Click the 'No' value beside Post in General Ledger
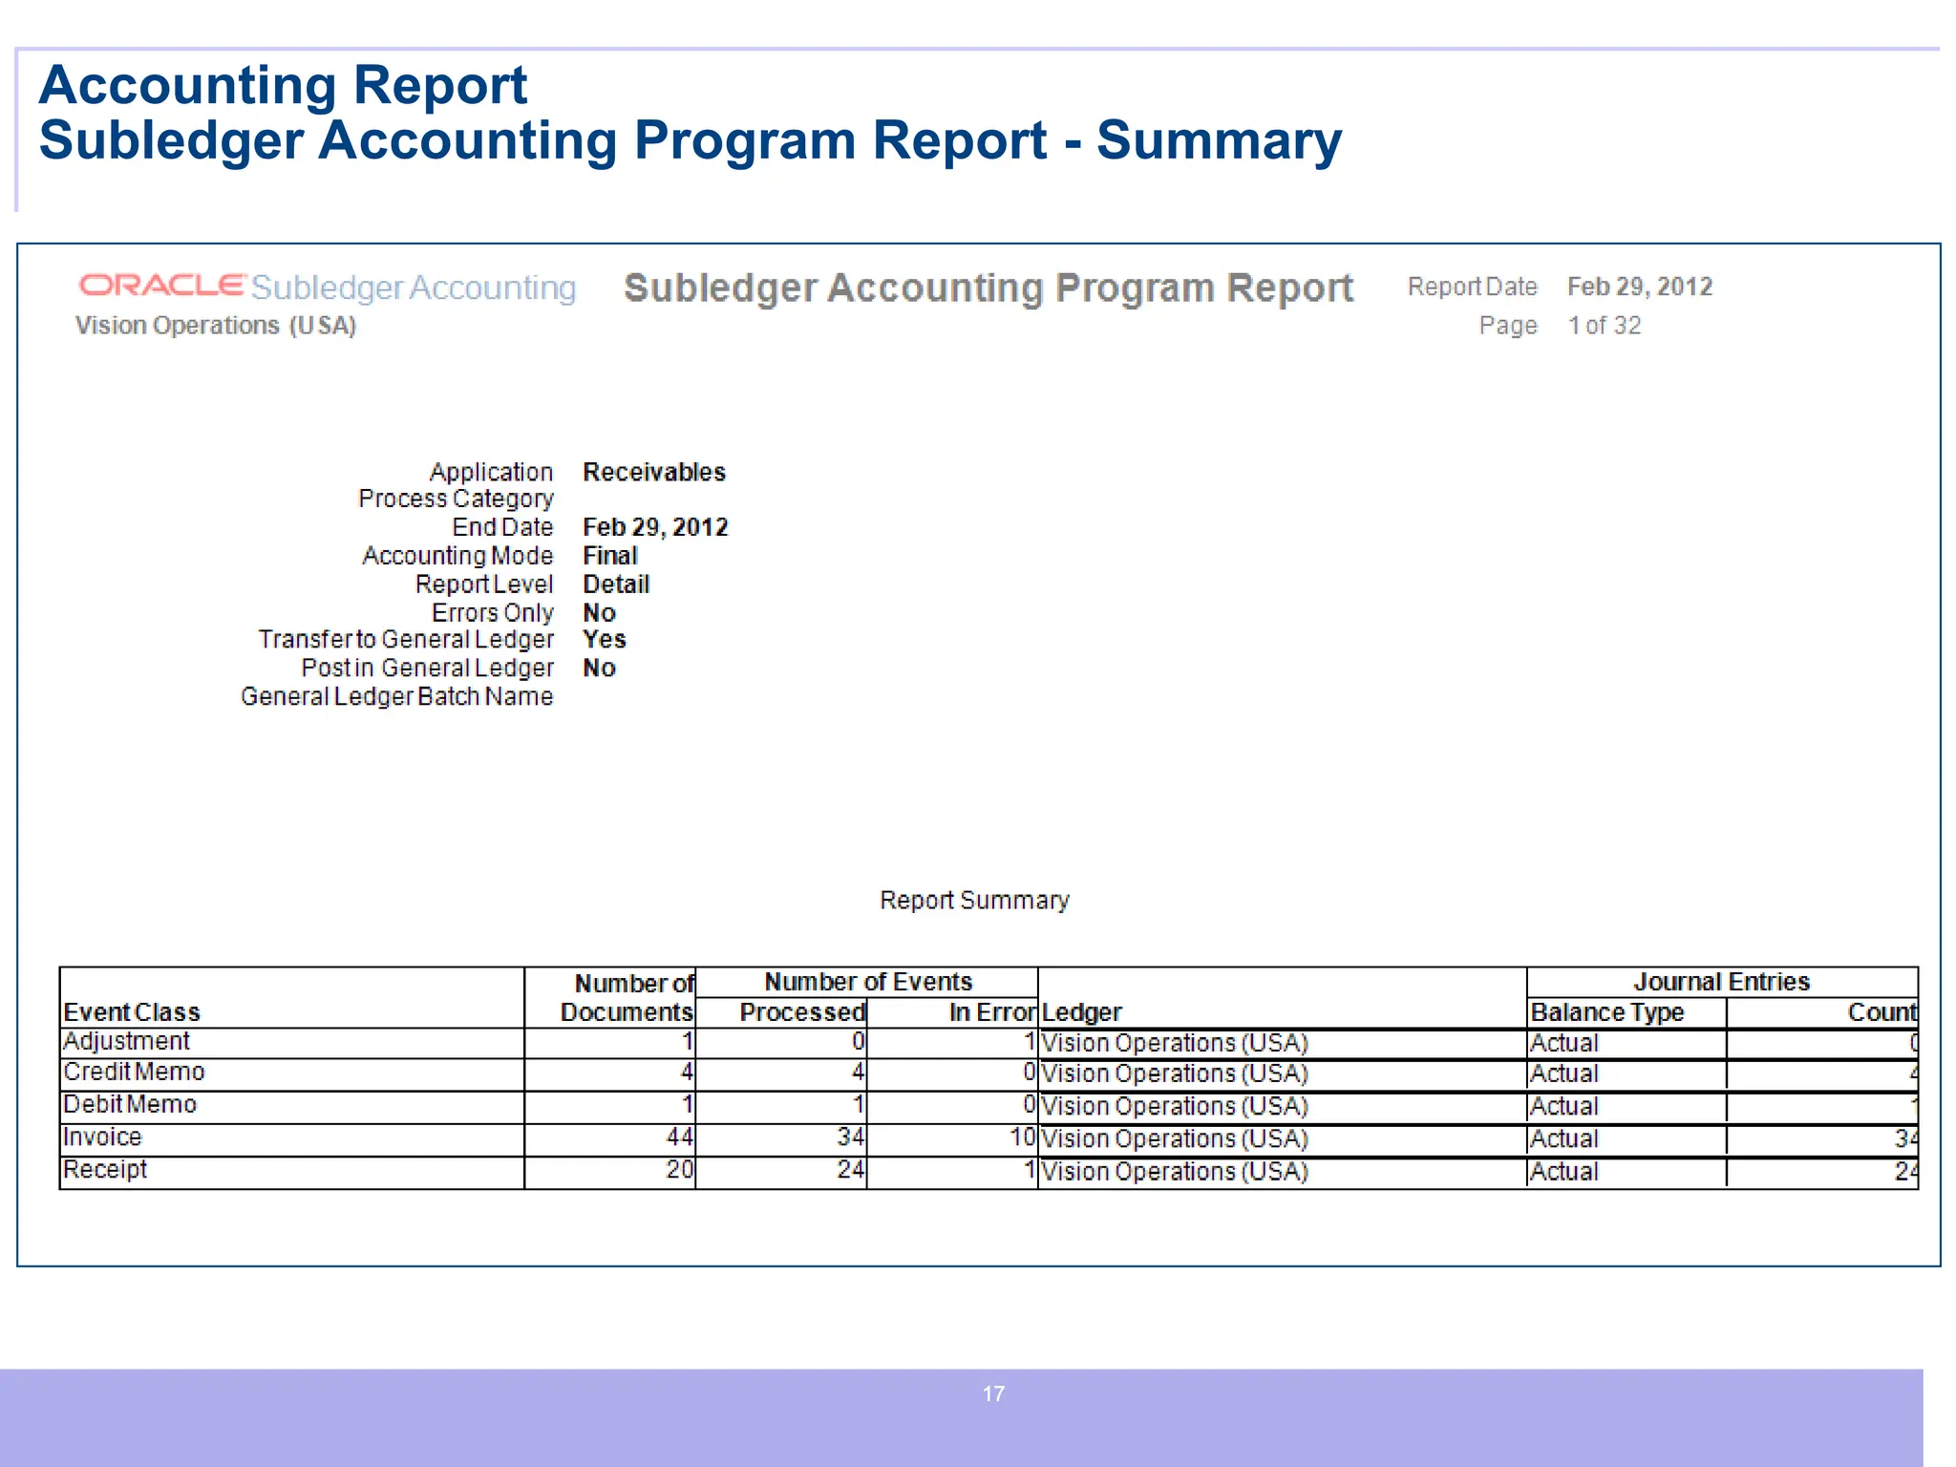This screenshot has width=1956, height=1467. tap(600, 668)
